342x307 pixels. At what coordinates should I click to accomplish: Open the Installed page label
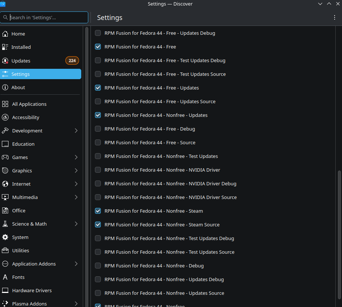pyautogui.click(x=21, y=47)
